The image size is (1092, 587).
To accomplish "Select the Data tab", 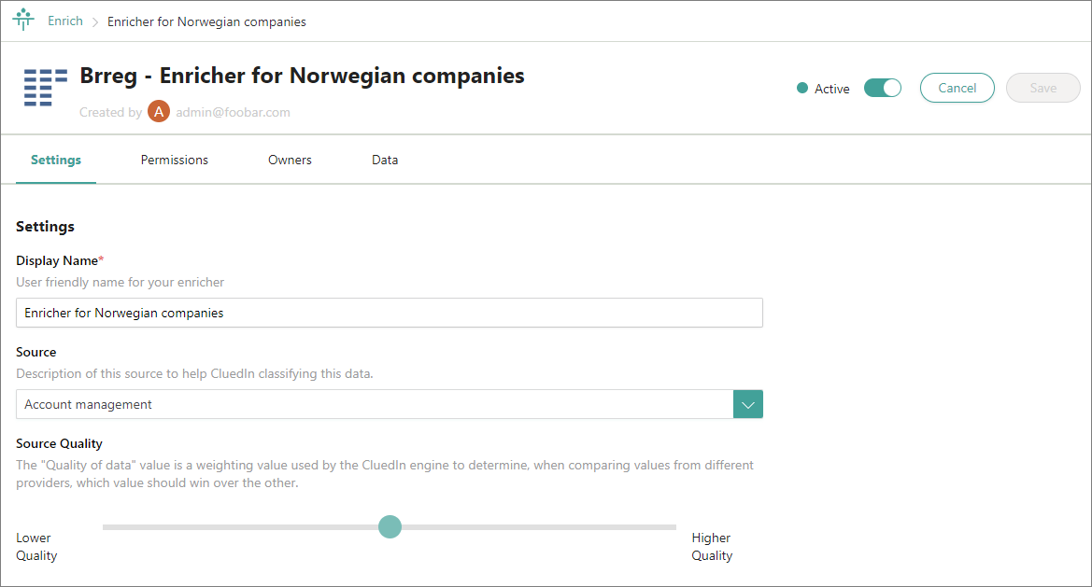I will [385, 160].
